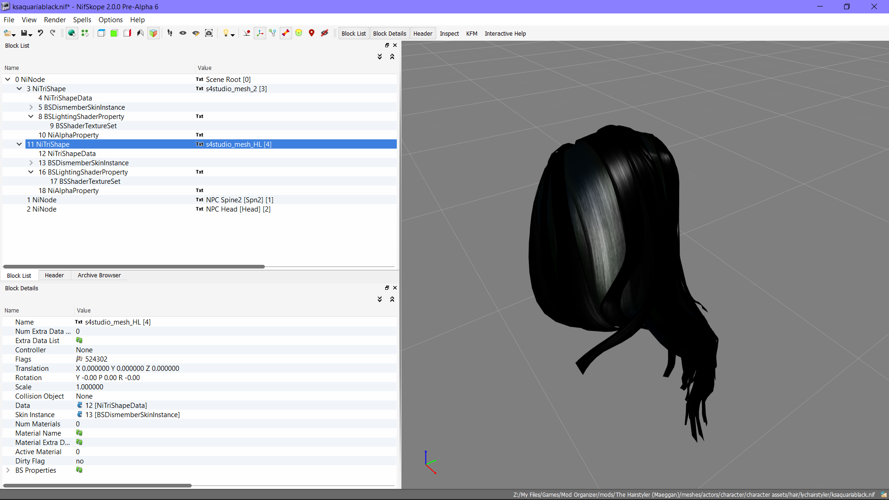Expand 5 BSDismemberSkinInstance node
The height and width of the screenshot is (500, 889).
[31, 107]
